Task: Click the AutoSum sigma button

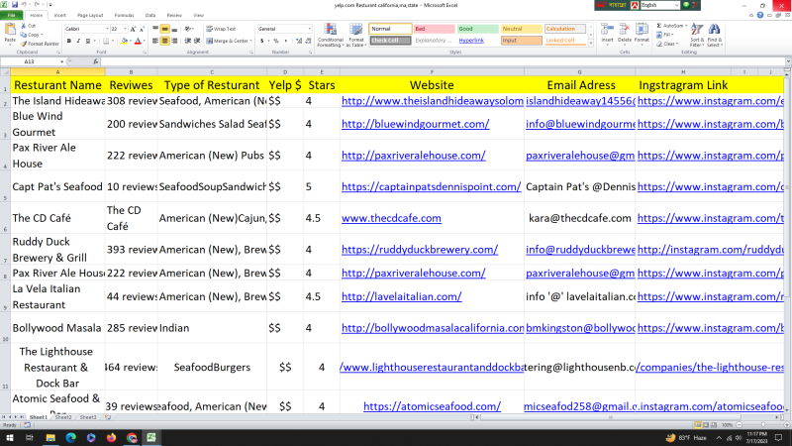Action: click(x=671, y=26)
